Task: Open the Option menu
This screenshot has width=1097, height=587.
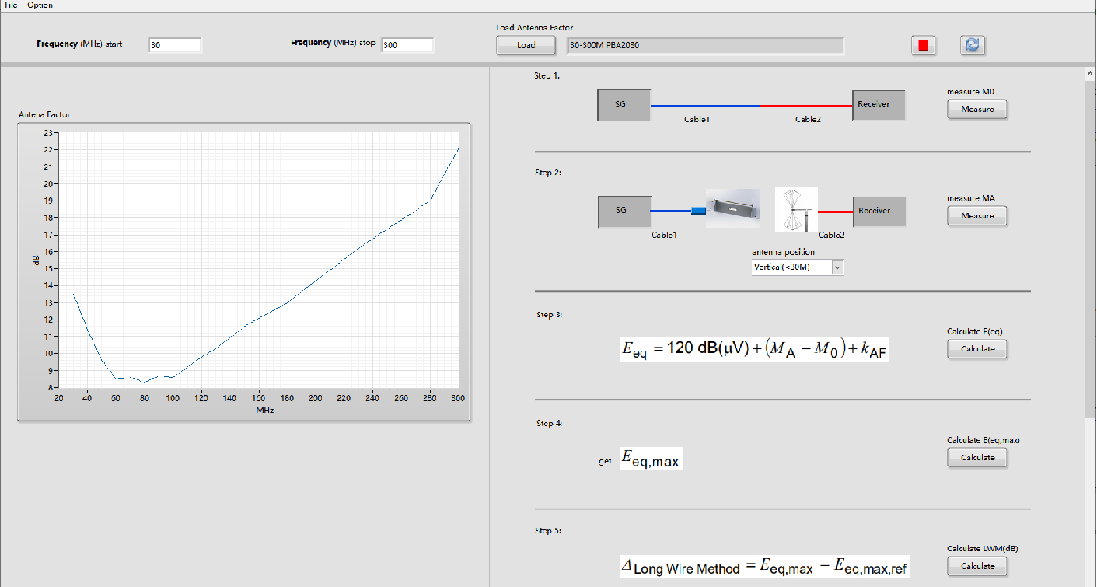Action: pyautogui.click(x=40, y=5)
